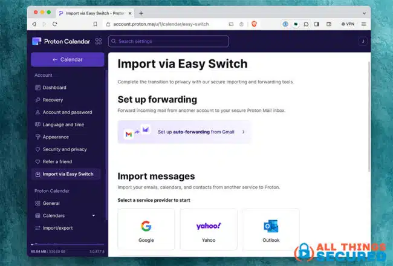The height and width of the screenshot is (266, 393).
Task: Open the browser hamburger menu
Action: point(365,24)
